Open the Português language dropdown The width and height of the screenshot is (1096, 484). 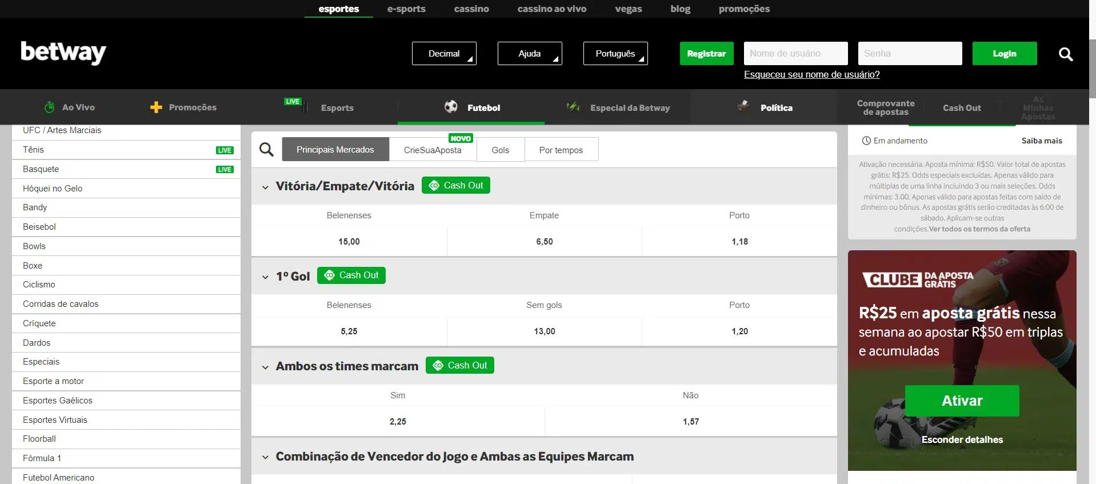(x=615, y=53)
